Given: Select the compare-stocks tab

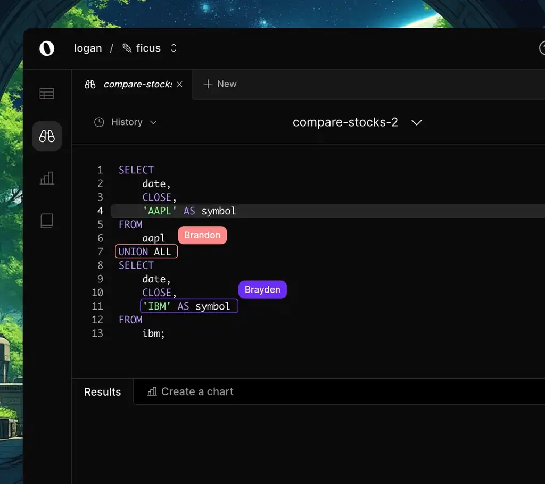Looking at the screenshot, I should [132, 84].
